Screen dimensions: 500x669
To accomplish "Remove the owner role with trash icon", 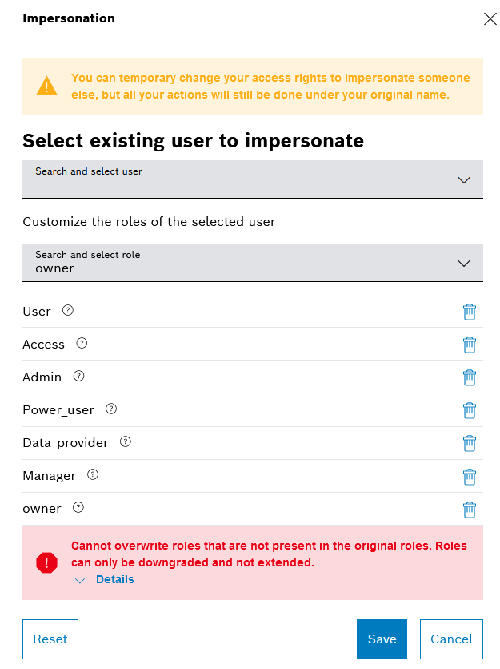I will coord(470,509).
